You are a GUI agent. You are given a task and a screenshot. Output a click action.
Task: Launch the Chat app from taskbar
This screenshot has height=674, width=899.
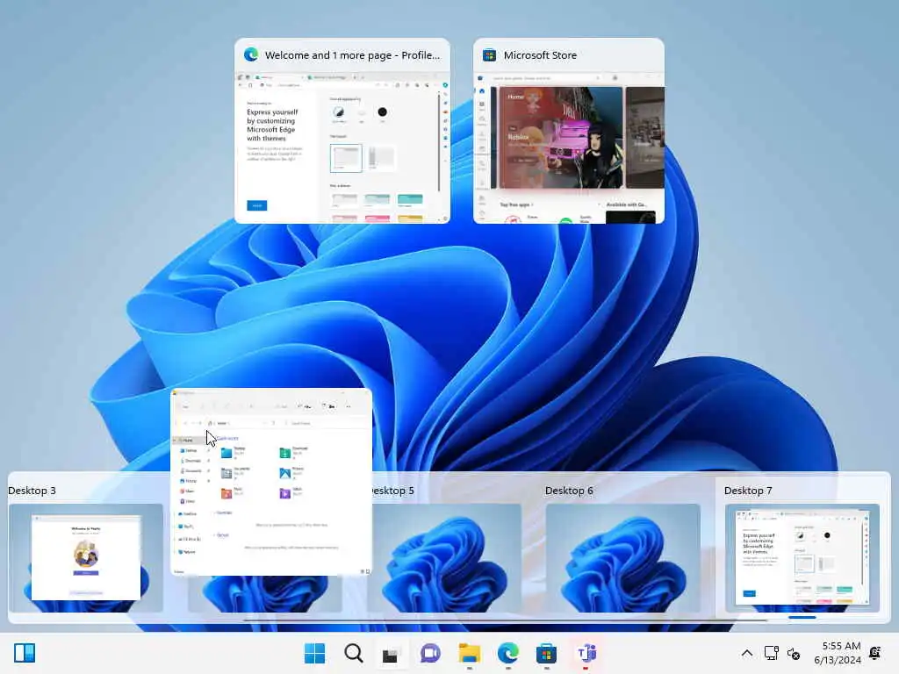pyautogui.click(x=430, y=653)
